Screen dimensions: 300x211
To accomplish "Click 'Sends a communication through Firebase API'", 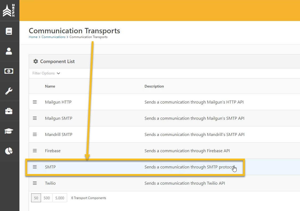I will click(x=187, y=151).
